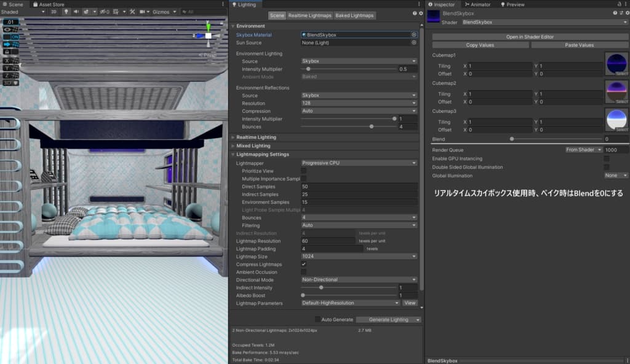Click the scene camera settings icon

tap(143, 12)
